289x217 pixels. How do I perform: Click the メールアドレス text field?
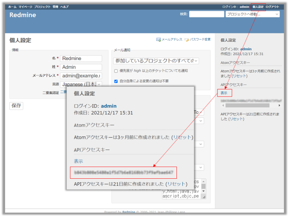pyautogui.click(x=81, y=76)
